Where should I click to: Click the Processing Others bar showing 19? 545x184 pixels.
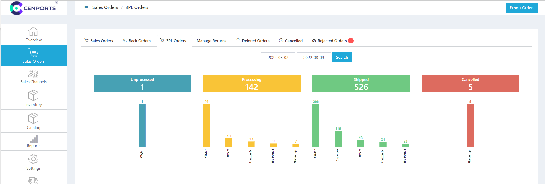pyautogui.click(x=229, y=142)
